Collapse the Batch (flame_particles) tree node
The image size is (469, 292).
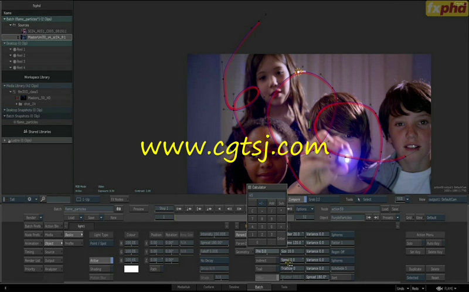click(x=5, y=19)
